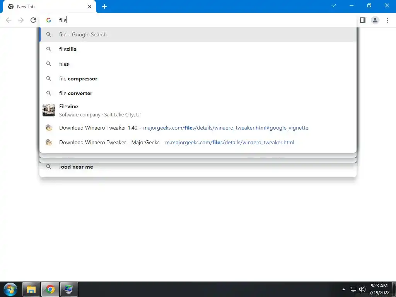Screen dimensions: 396x297
Task: Restore down the Chrome window
Action: click(369, 5)
